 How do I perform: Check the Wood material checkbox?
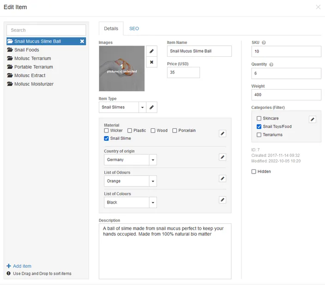coord(153,131)
